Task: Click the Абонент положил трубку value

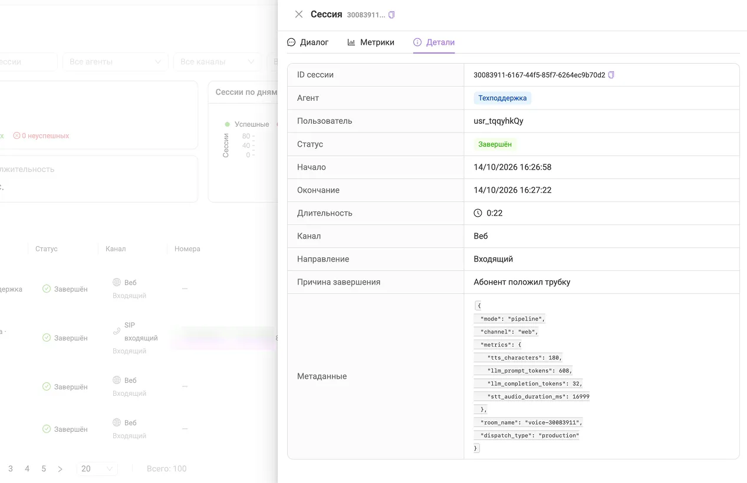Action: [x=522, y=282]
